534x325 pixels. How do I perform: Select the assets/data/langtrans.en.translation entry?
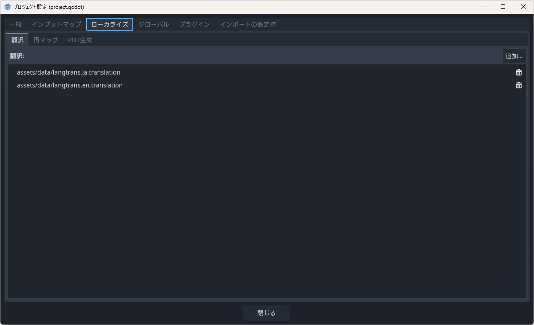tap(70, 85)
